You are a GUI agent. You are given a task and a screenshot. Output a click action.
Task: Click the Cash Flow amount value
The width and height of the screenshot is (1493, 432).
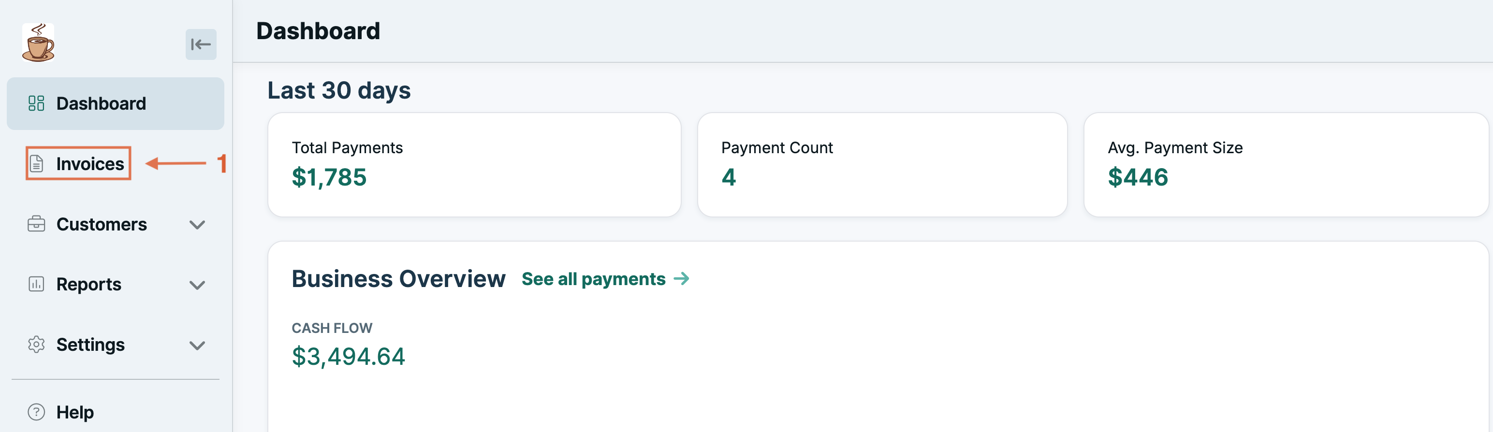click(348, 356)
